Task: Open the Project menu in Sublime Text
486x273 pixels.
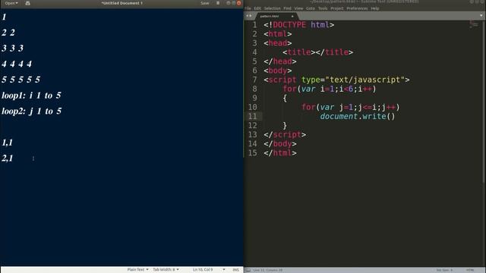Action: point(337,8)
